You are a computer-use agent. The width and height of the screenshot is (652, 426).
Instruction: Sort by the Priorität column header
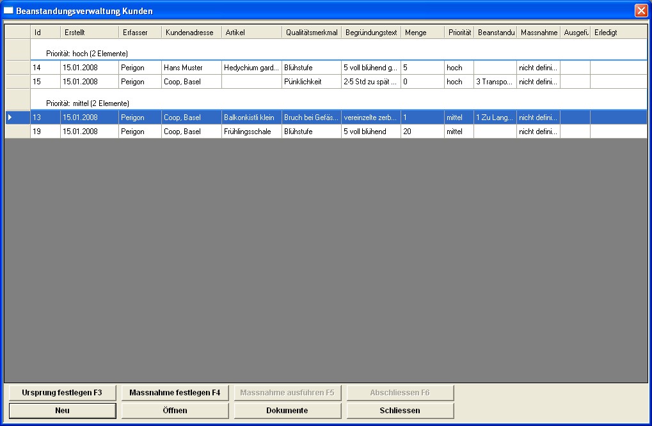pos(459,33)
